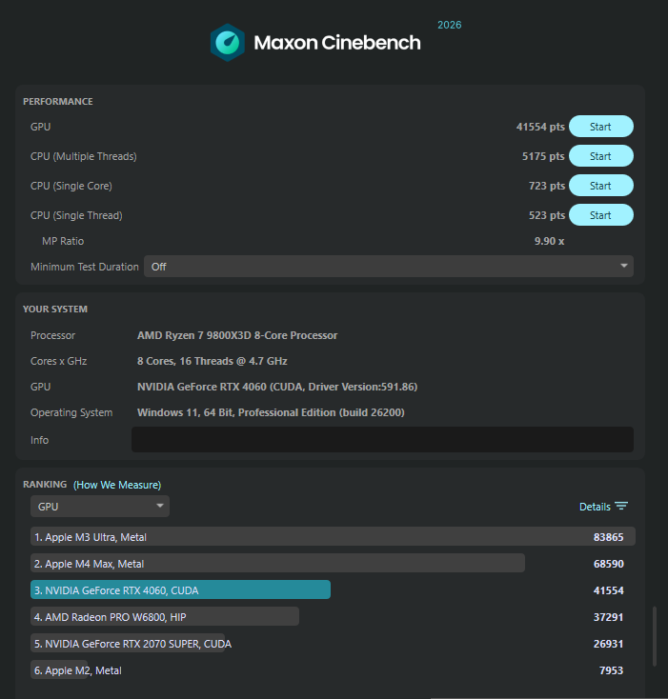This screenshot has height=699, width=668.
Task: Click into the Info text field
Action: (x=382, y=440)
